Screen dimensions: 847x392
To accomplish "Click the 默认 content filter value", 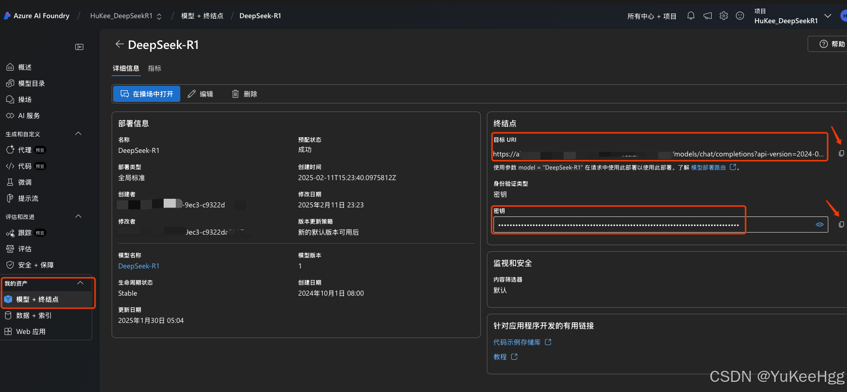I will (x=500, y=290).
